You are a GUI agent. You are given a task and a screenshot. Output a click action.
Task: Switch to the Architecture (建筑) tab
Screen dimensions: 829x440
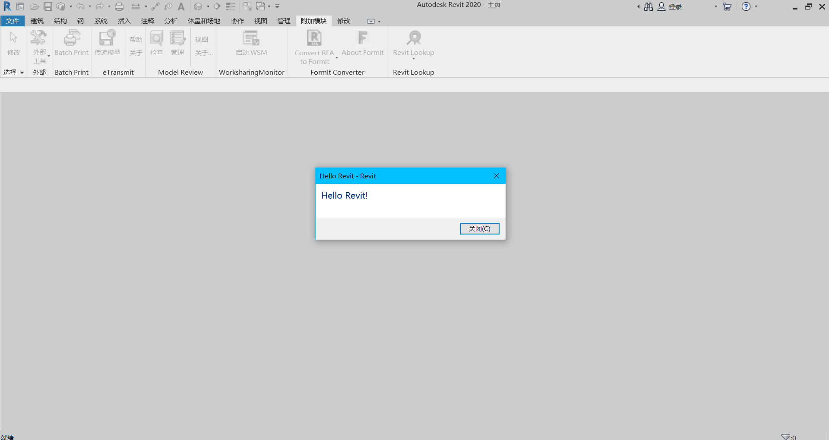pos(37,21)
